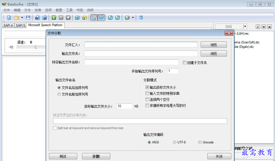Viewport: 275px width, 161px height.
Task: Open the 工具 menu
Action: tap(69, 10)
